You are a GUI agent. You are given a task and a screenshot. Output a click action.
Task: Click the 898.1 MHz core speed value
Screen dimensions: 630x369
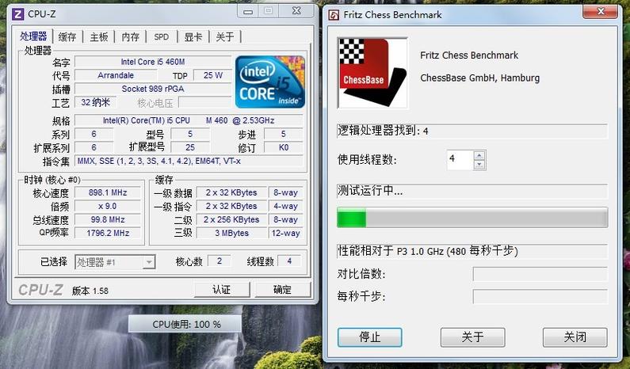(108, 192)
